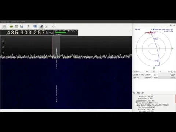Click the Slant Range 2455 km value
The image size is (176, 132).
151,101
